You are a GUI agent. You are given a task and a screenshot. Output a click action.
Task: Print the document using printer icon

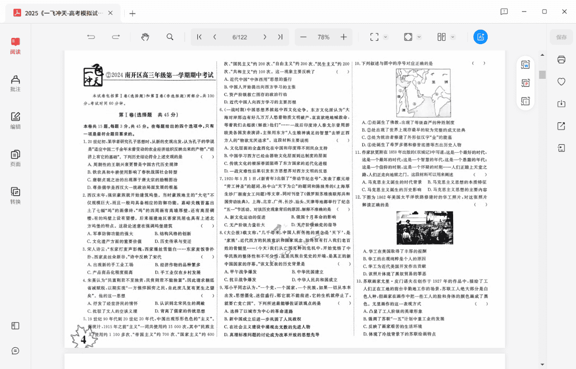click(561, 60)
